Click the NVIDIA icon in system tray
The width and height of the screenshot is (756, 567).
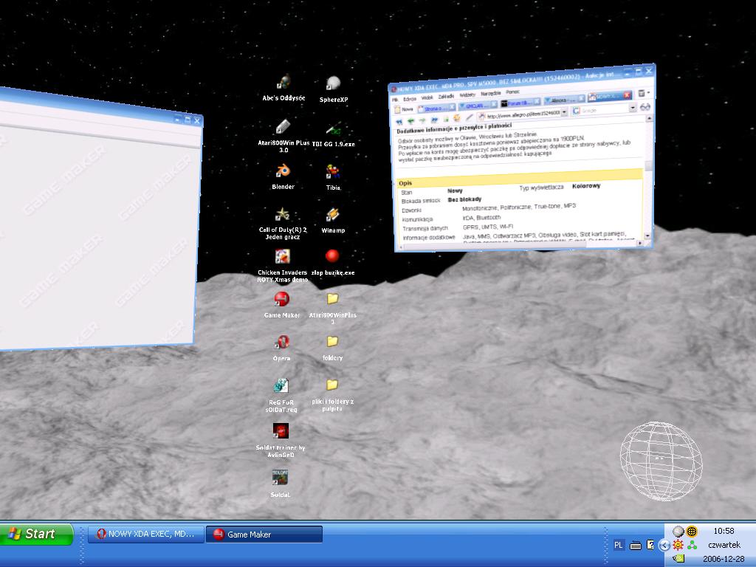[x=678, y=557]
